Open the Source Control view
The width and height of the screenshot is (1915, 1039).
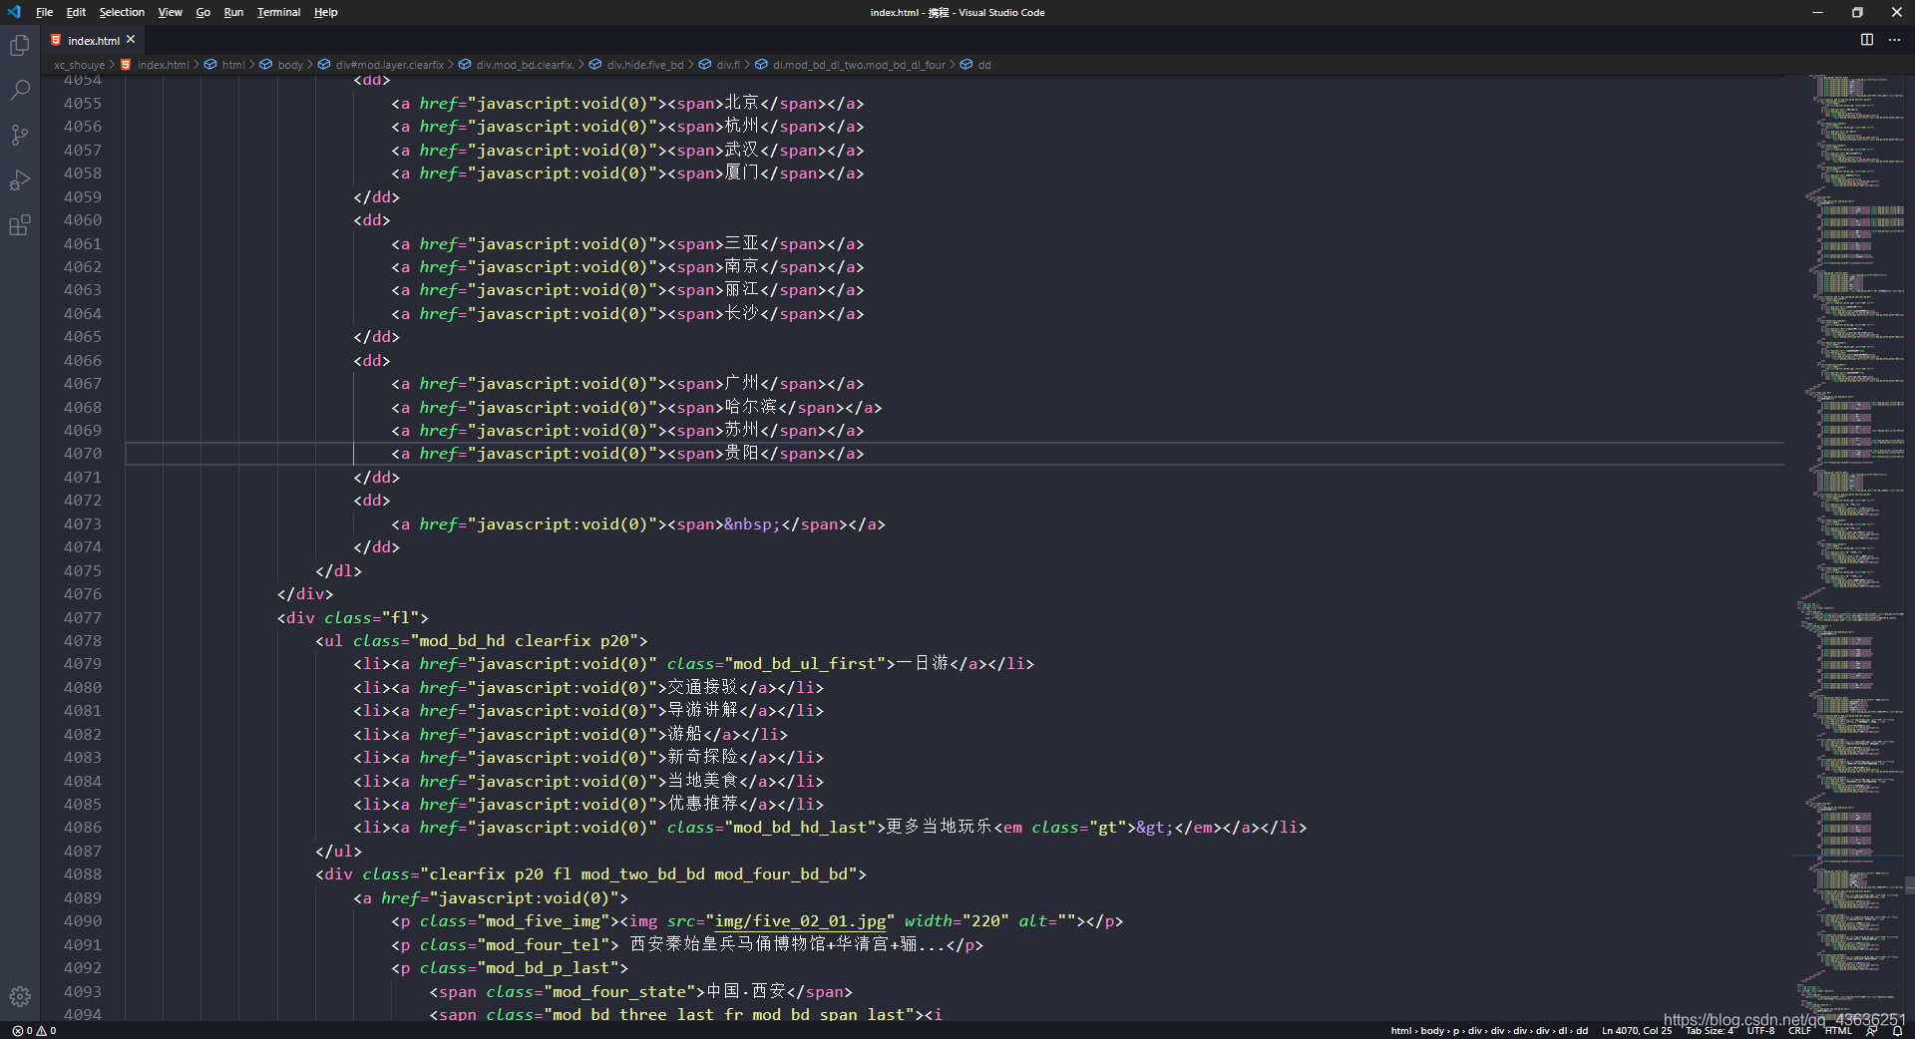(20, 135)
